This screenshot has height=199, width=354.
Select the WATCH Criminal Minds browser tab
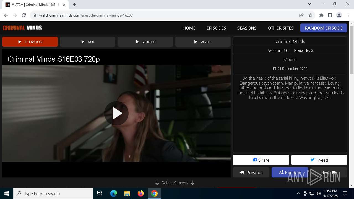point(35,5)
